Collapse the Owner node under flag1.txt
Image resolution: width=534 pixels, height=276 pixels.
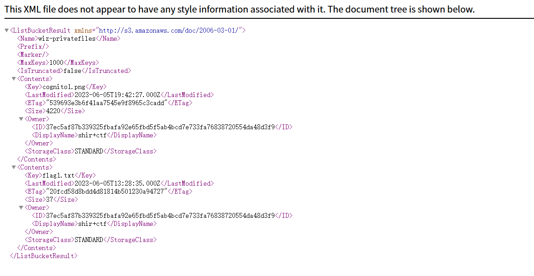pyautogui.click(x=21, y=208)
